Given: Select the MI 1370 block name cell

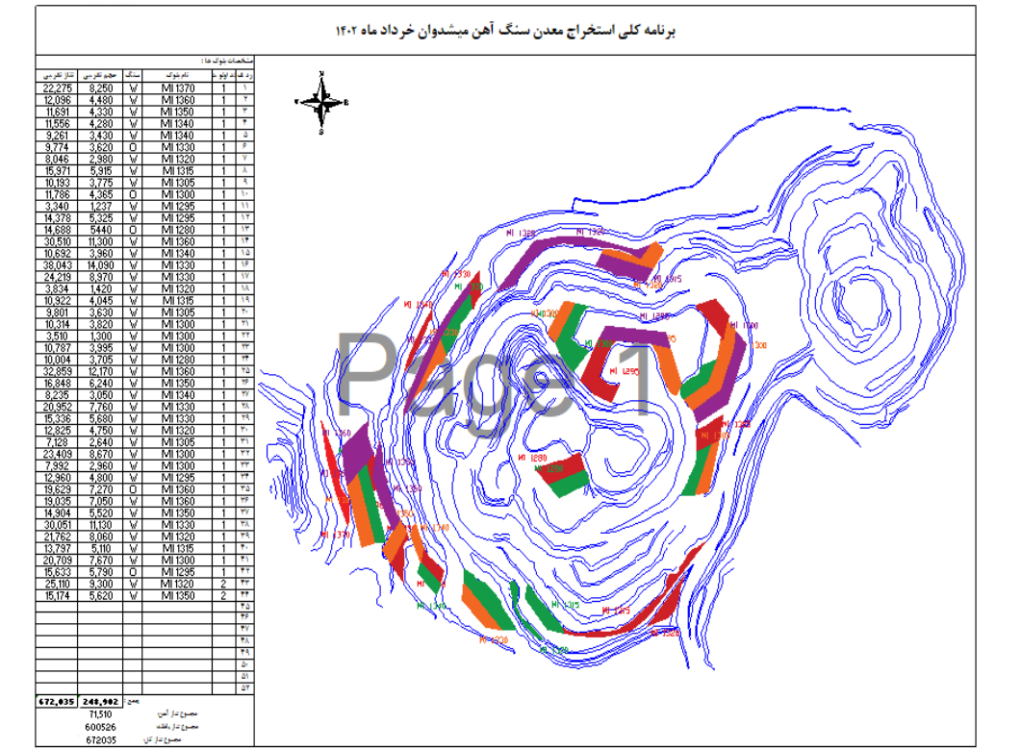Looking at the screenshot, I should click(178, 88).
